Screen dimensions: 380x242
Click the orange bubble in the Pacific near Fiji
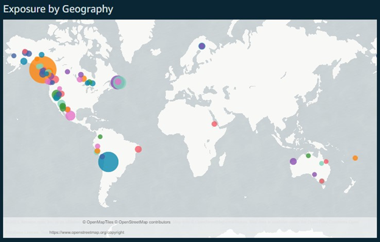pyautogui.click(x=355, y=158)
